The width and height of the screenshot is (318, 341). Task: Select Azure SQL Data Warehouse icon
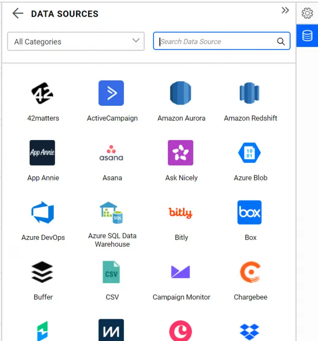pos(111,212)
